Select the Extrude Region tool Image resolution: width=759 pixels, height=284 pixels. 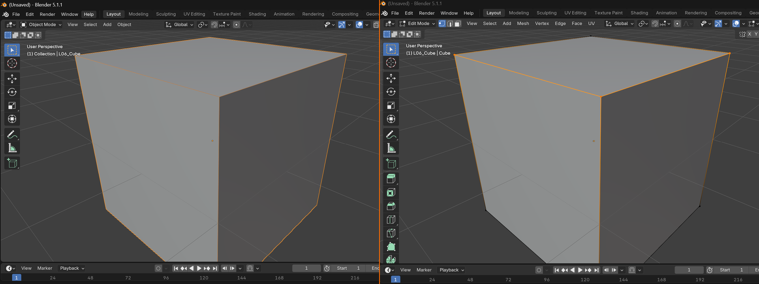click(x=391, y=179)
